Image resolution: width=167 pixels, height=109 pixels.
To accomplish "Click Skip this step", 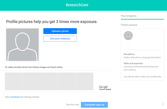I will (x=73, y=105).
